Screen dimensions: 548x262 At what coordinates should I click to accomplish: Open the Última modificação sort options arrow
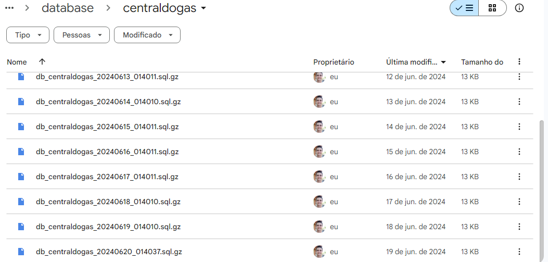pos(443,62)
